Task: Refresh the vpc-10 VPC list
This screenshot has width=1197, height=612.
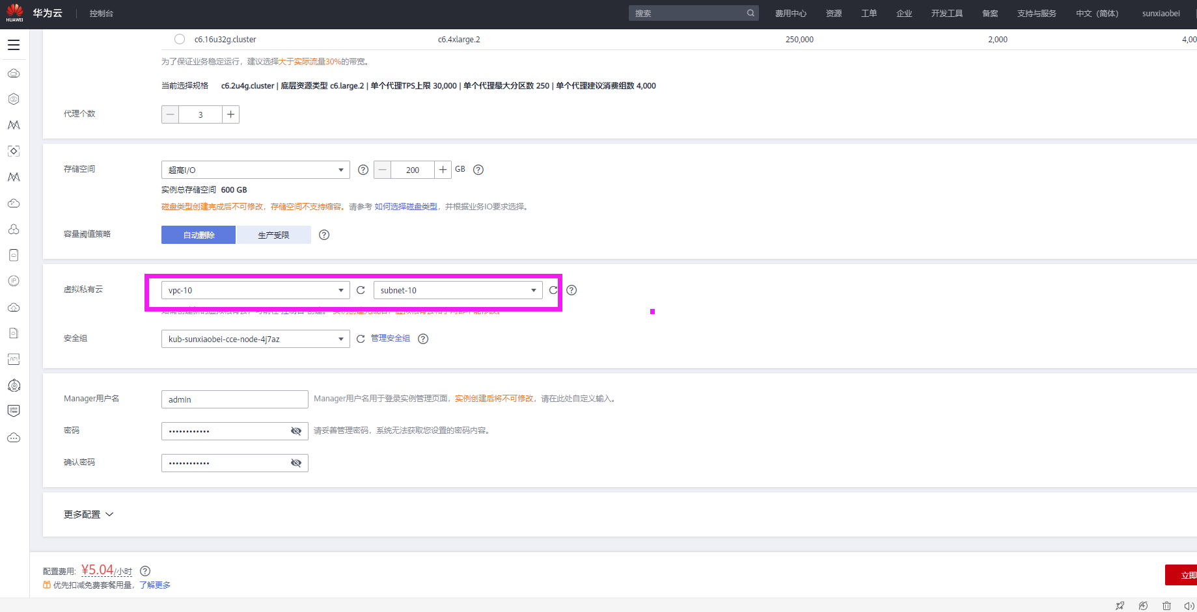Action: point(361,290)
